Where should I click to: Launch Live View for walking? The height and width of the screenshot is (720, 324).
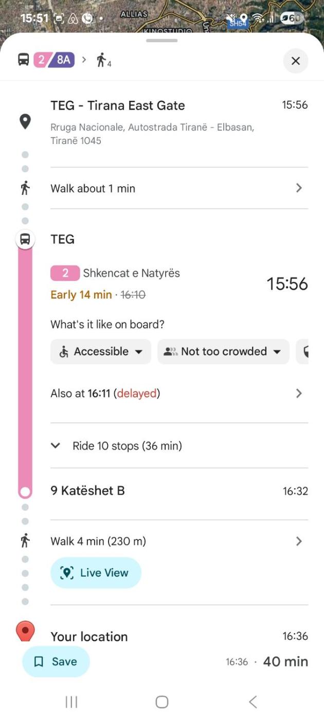click(x=96, y=573)
